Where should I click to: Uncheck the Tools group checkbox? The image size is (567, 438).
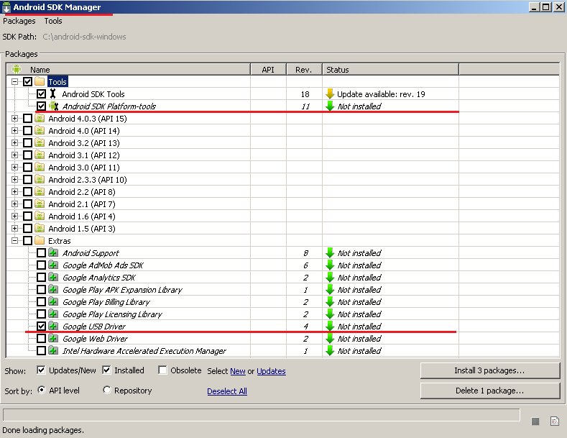point(27,81)
